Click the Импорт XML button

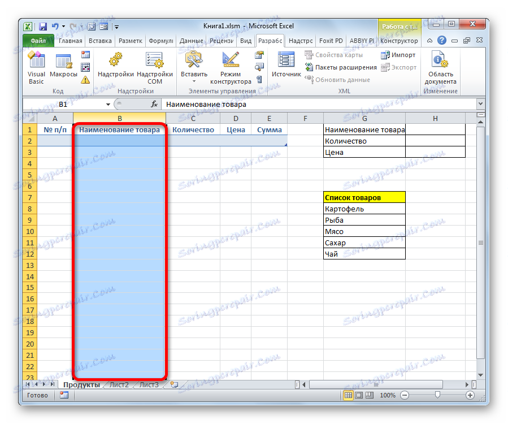coord(398,55)
